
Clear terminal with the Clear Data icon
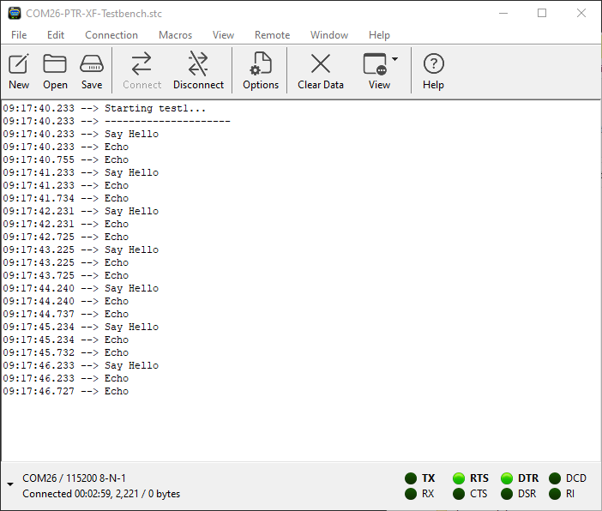coord(321,64)
